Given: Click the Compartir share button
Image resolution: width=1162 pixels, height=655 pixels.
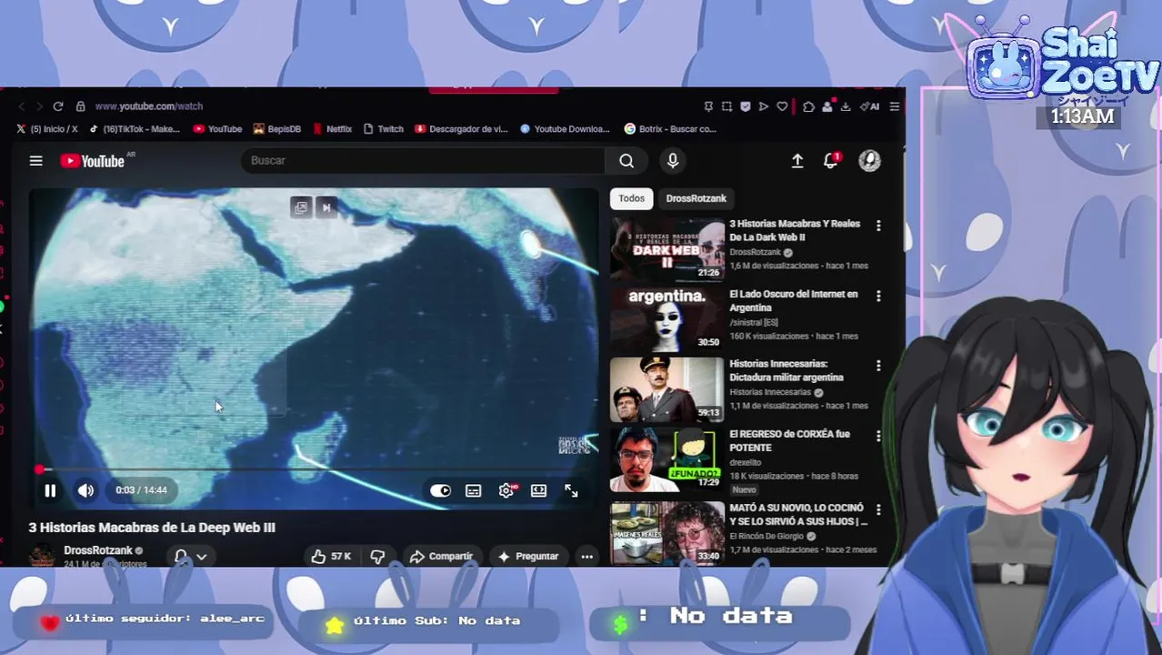Looking at the screenshot, I should [x=441, y=557].
